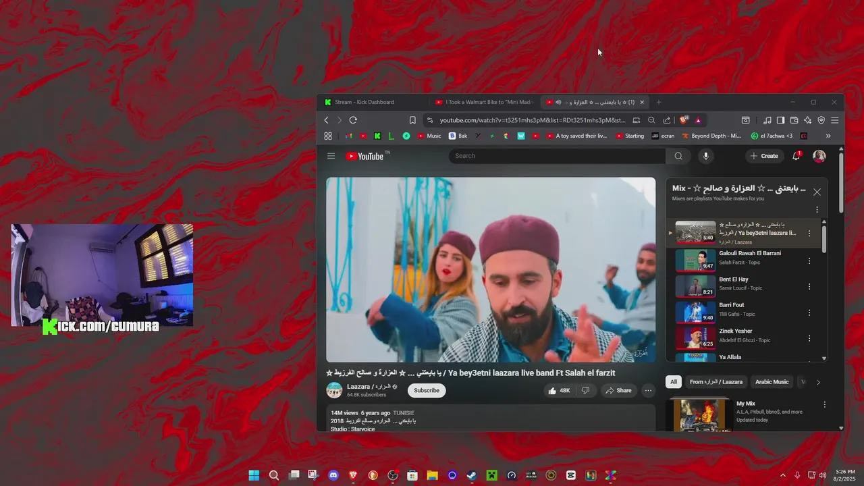Close the Mix playlist panel
Viewport: 864px width, 486px height.
(817, 192)
